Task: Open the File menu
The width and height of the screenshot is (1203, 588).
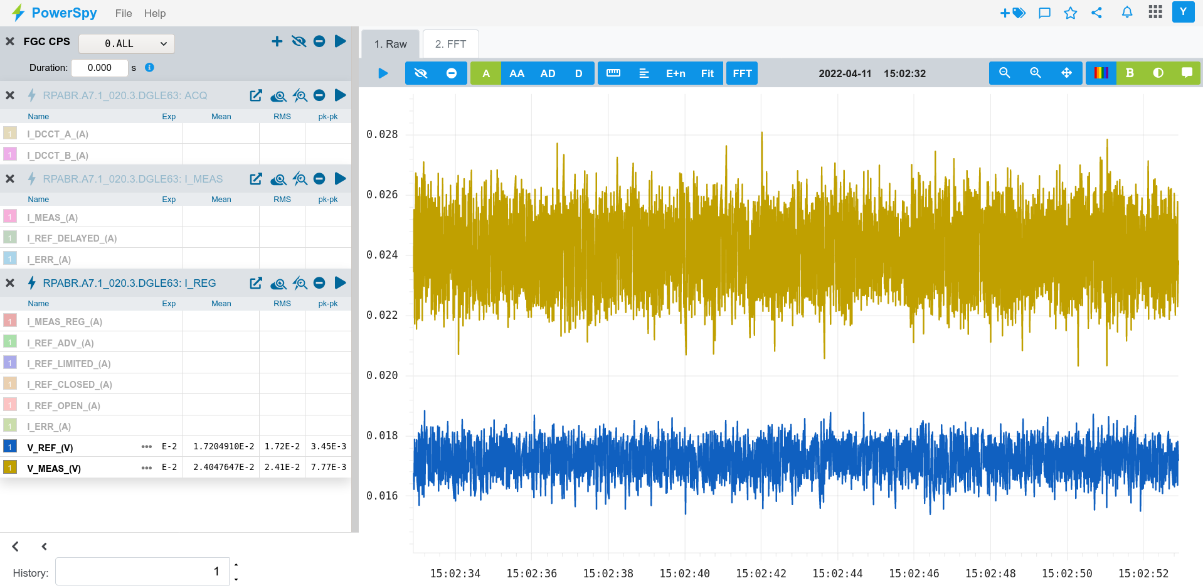Action: coord(124,13)
